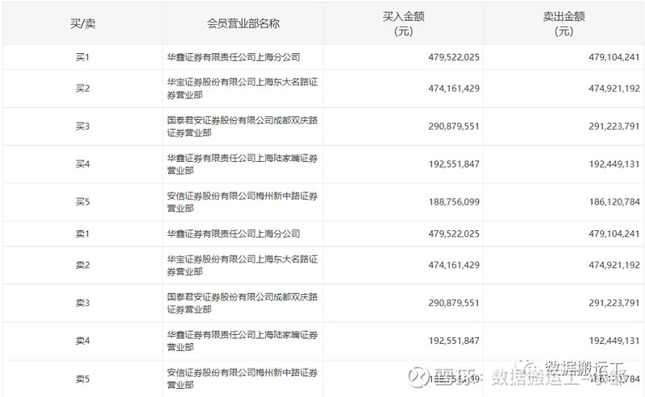Click the 买/卖 column header
The height and width of the screenshot is (397, 645).
(x=83, y=24)
